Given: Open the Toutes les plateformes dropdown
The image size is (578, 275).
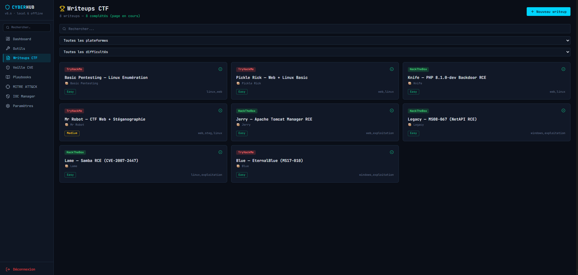Looking at the screenshot, I should [315, 40].
